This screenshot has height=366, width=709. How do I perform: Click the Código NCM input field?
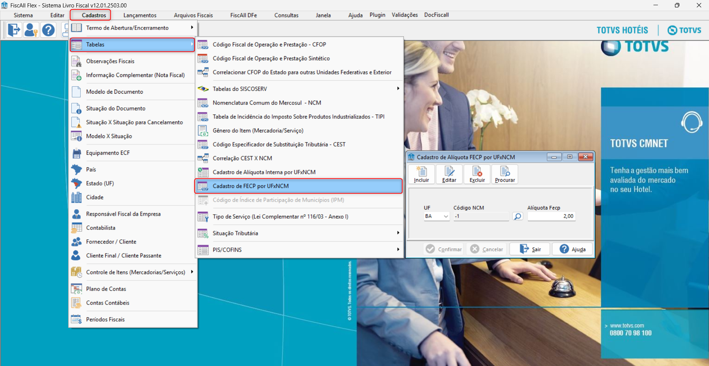481,216
